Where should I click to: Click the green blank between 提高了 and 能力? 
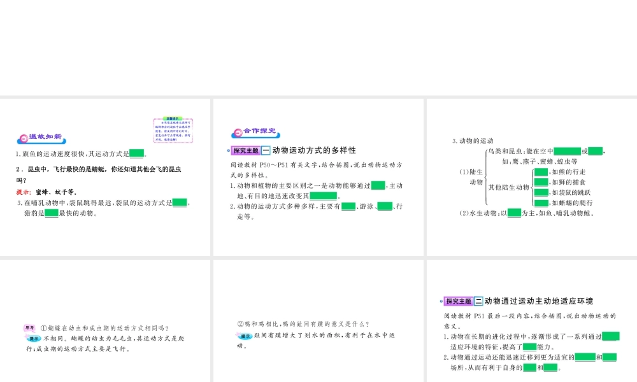(530, 347)
